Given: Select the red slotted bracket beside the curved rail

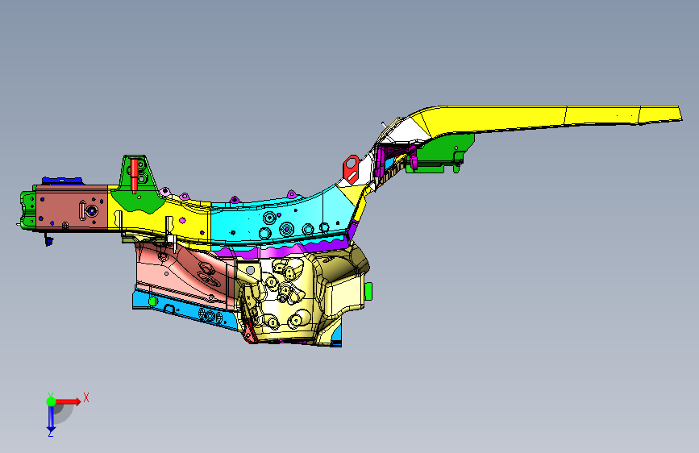Looking at the screenshot, I should point(351,169).
